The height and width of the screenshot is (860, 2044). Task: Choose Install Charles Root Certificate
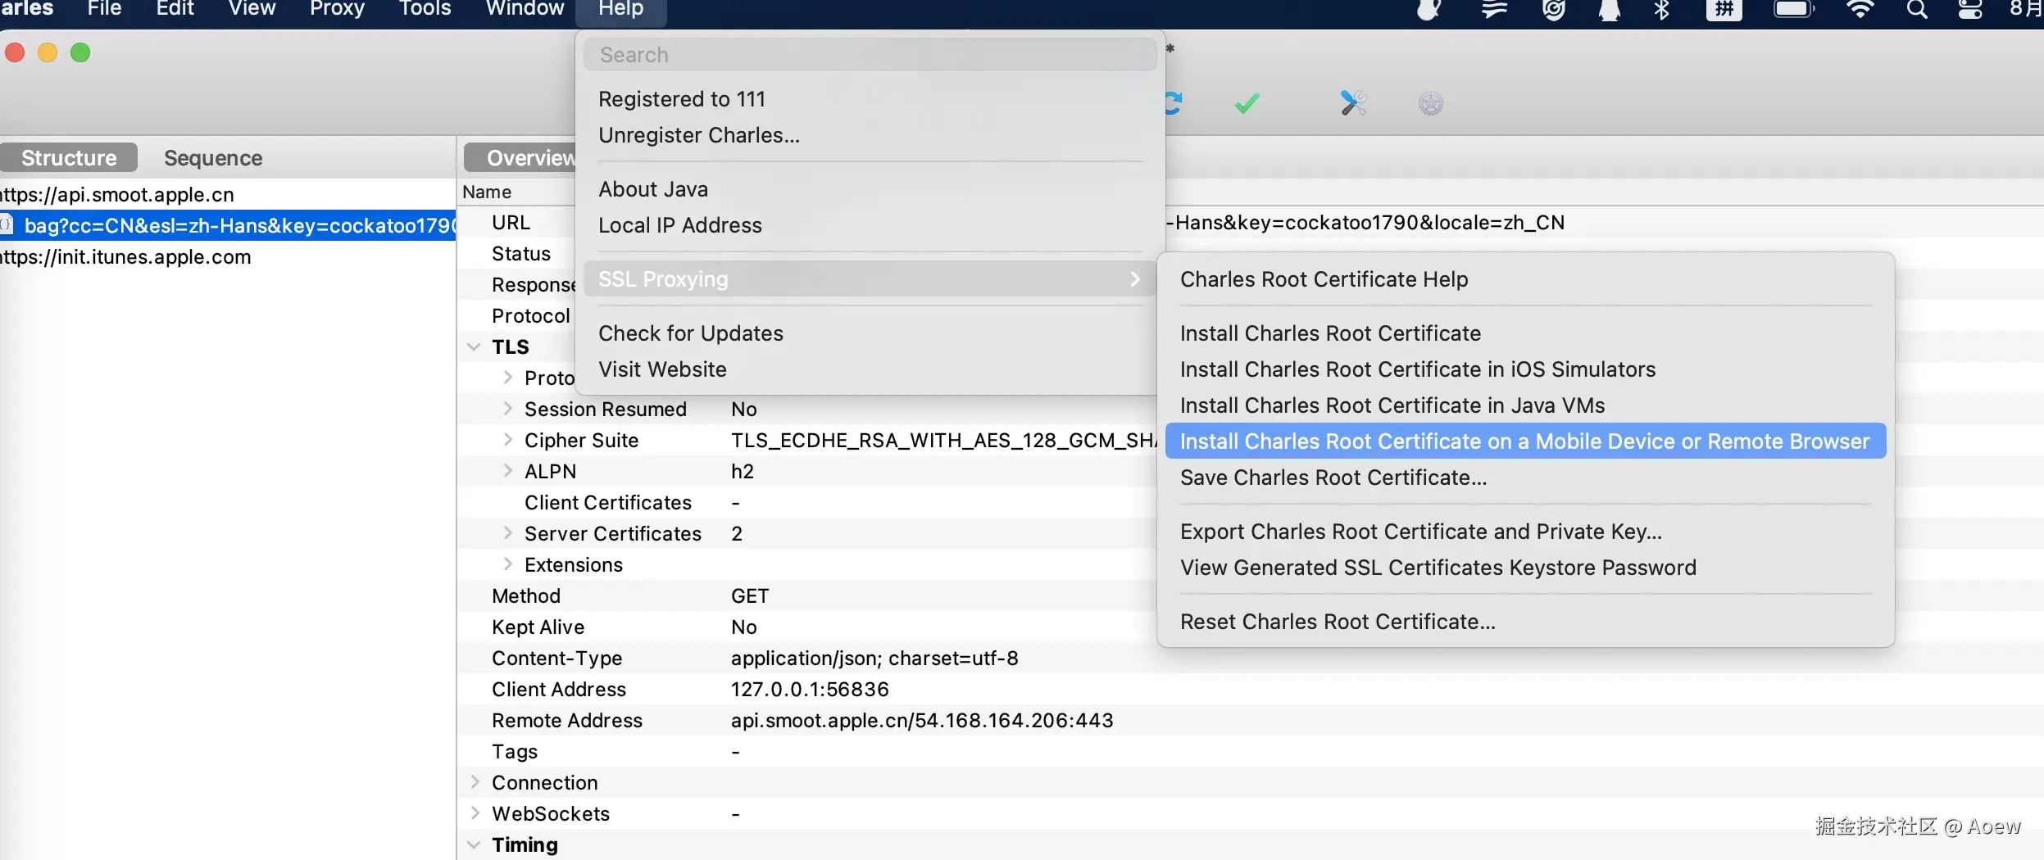pos(1525,333)
